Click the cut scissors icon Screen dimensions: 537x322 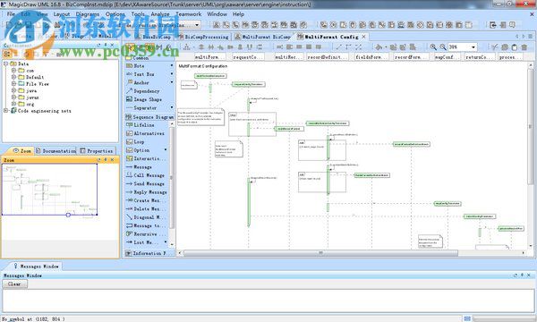click(x=495, y=47)
